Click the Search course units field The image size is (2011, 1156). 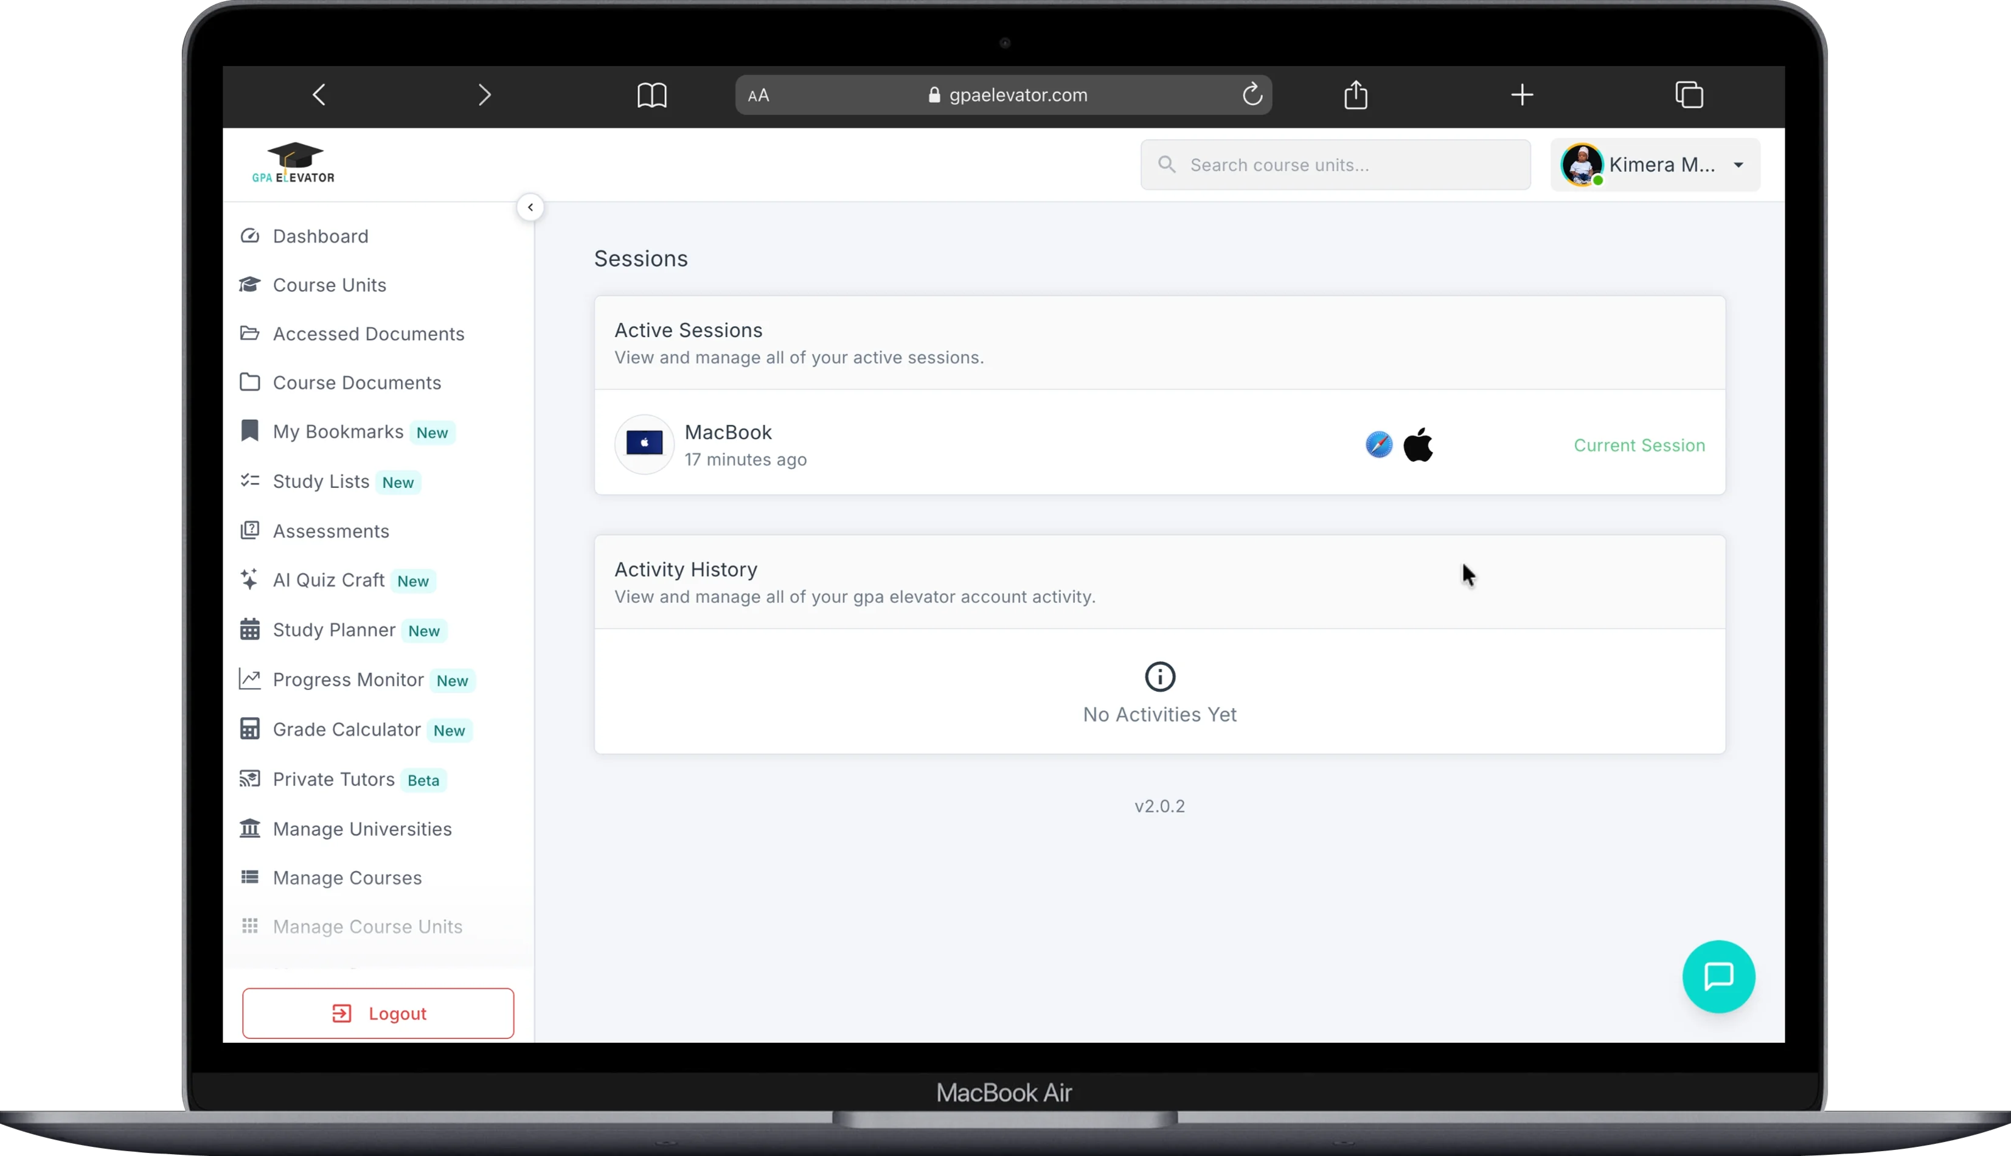(x=1336, y=165)
